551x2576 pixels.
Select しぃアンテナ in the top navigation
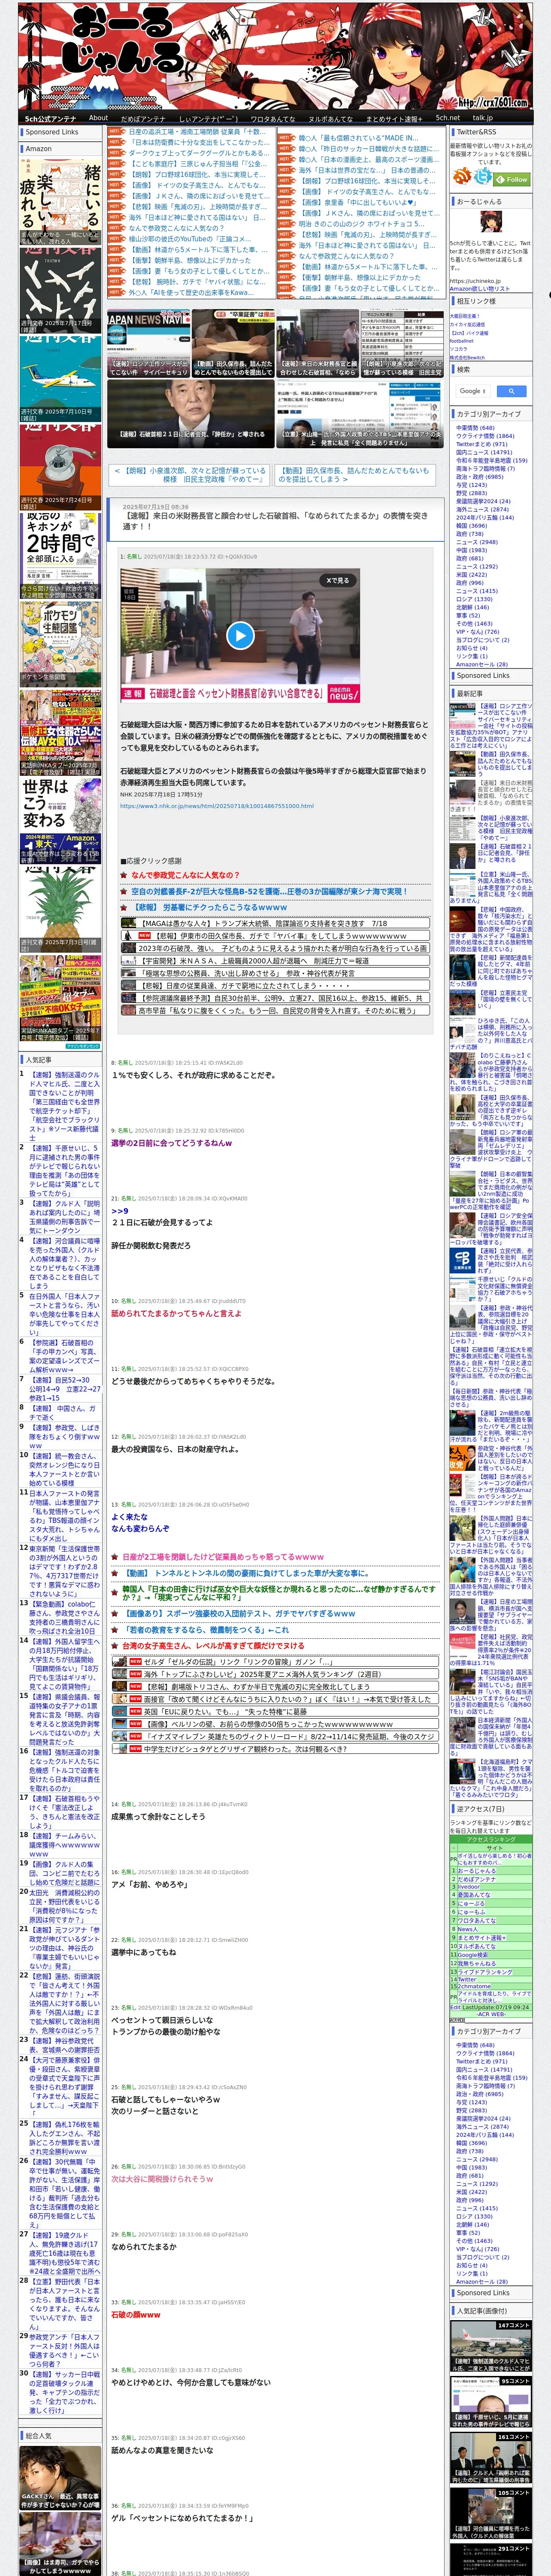209,118
